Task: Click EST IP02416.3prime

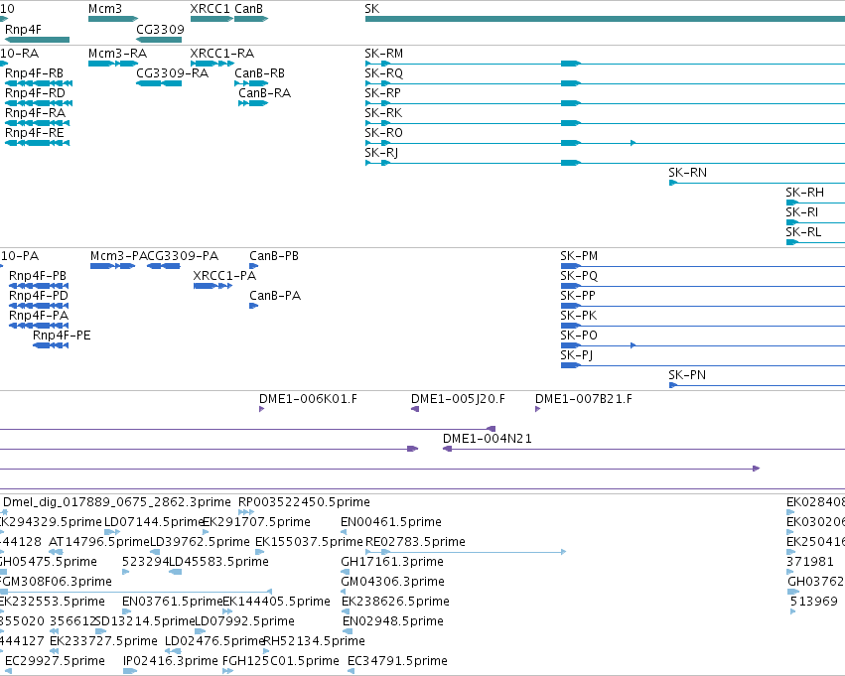Action: tap(130, 672)
